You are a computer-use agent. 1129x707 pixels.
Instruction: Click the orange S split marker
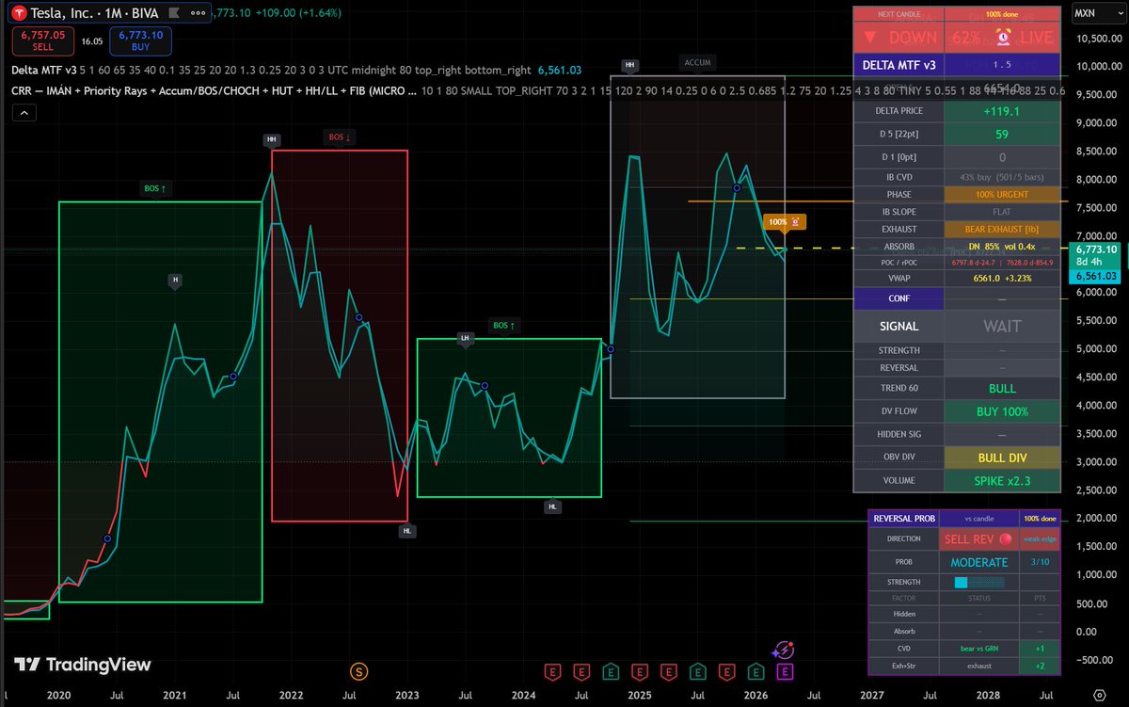(x=358, y=670)
